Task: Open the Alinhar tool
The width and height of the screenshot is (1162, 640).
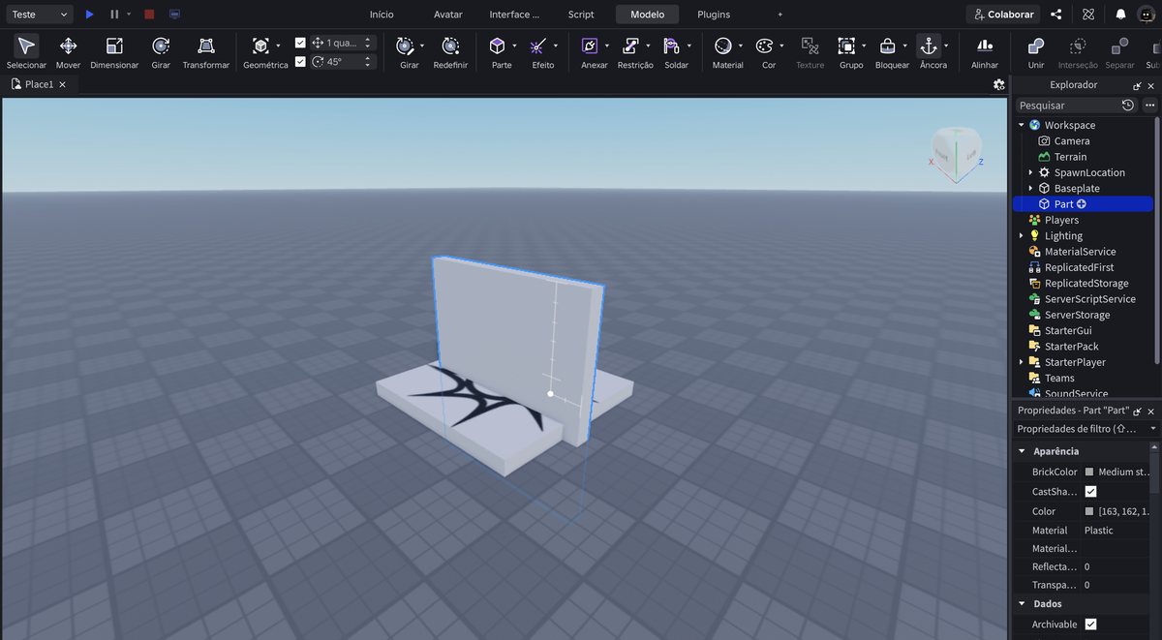Action: (985, 46)
